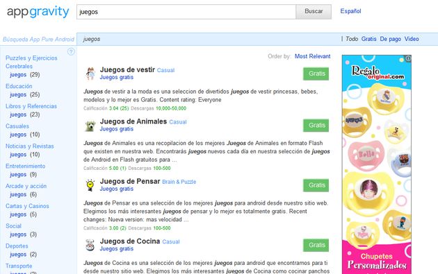Open the Casuales category
Screen dimensions: 438x274
17,126
